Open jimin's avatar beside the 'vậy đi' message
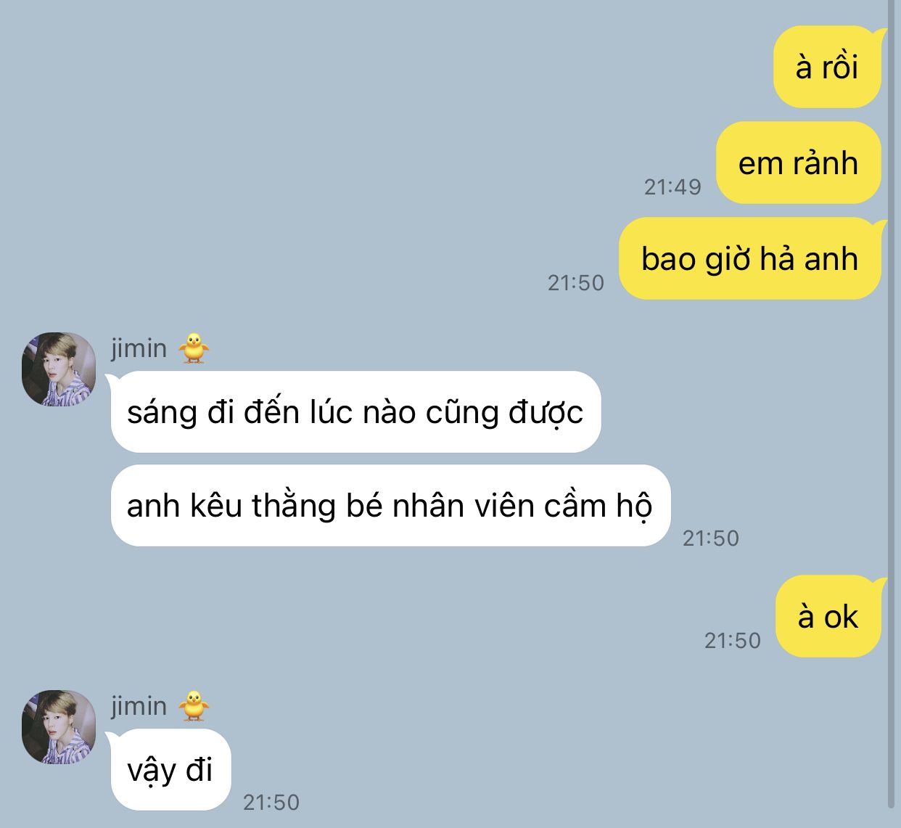 59,727
